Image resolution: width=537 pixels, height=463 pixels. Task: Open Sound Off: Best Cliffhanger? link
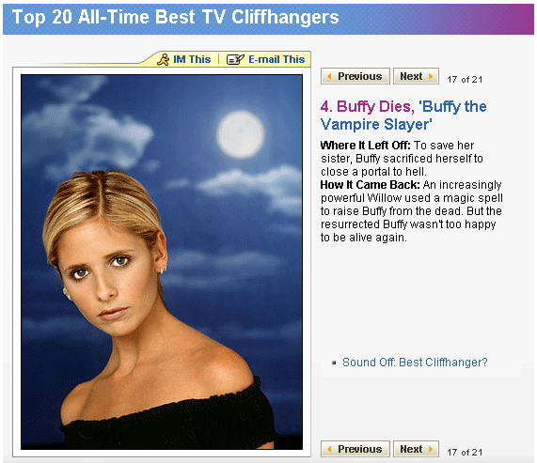(415, 363)
